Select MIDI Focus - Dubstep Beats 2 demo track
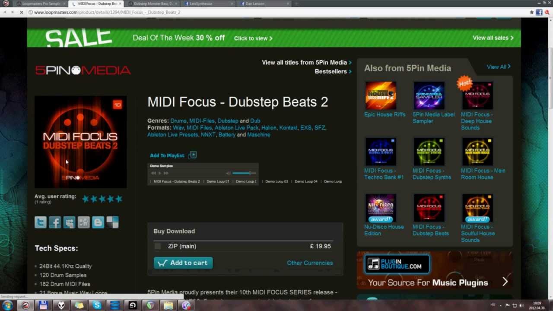This screenshot has height=311, width=553. click(177, 181)
